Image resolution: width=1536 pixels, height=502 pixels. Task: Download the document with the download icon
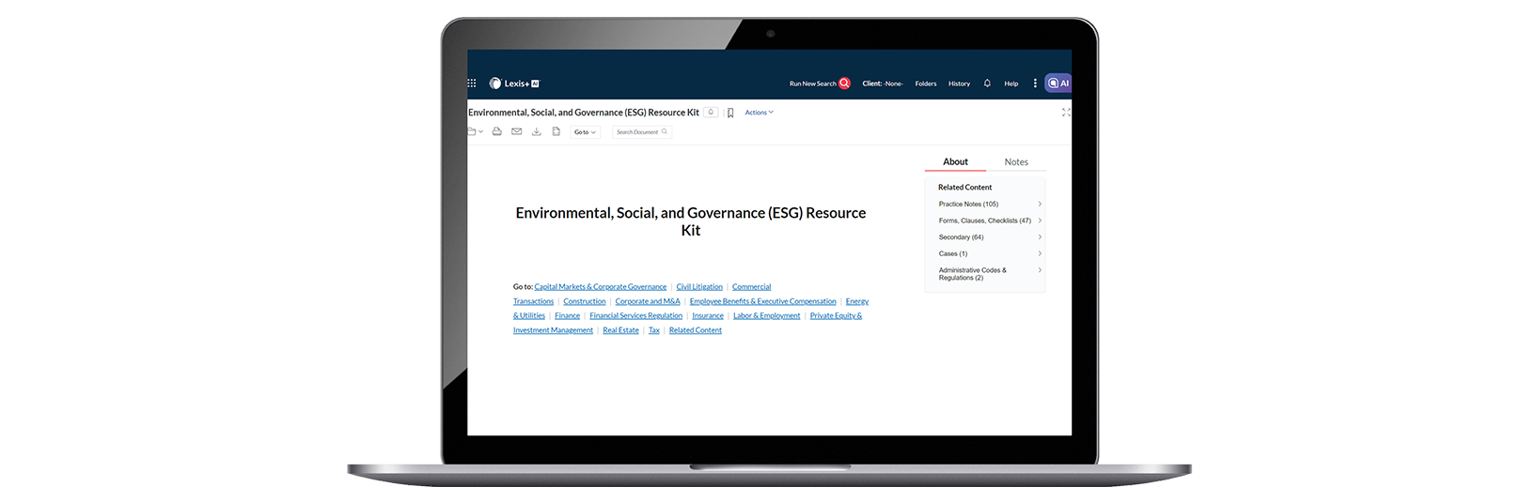[x=536, y=132]
